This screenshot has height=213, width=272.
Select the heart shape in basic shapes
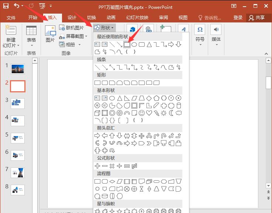click(x=149, y=113)
